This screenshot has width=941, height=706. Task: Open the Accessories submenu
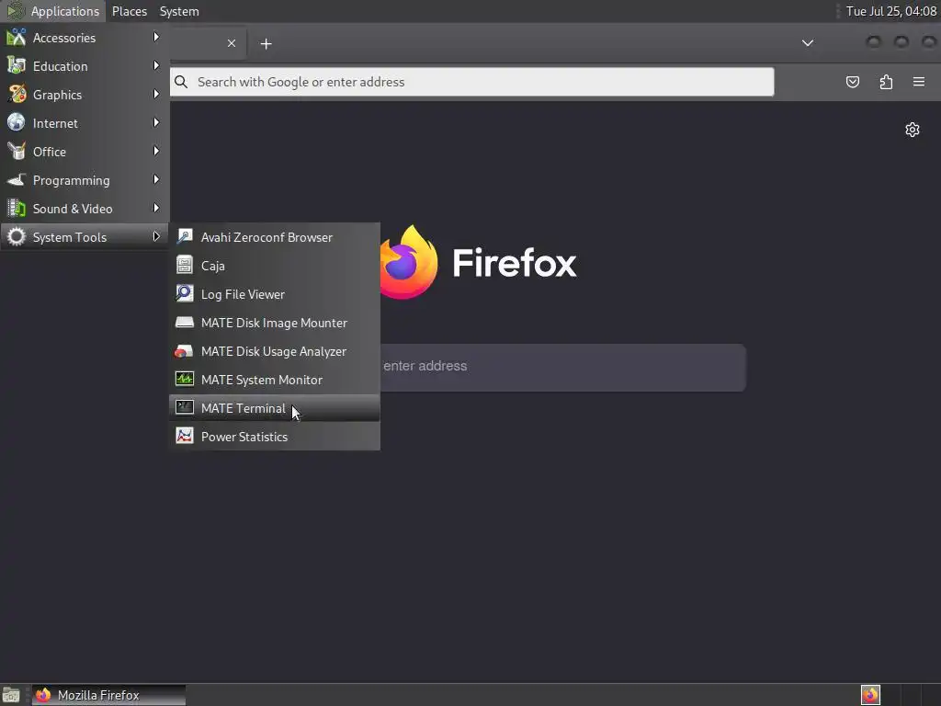[85, 38]
